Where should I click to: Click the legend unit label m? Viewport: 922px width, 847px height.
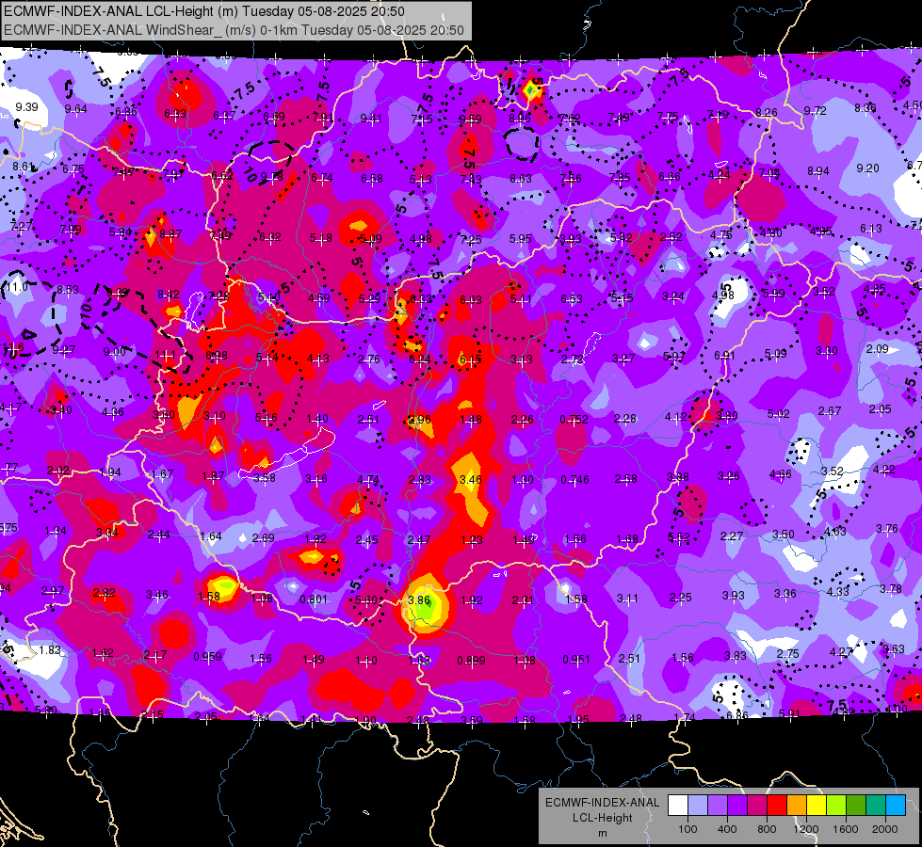(603, 834)
